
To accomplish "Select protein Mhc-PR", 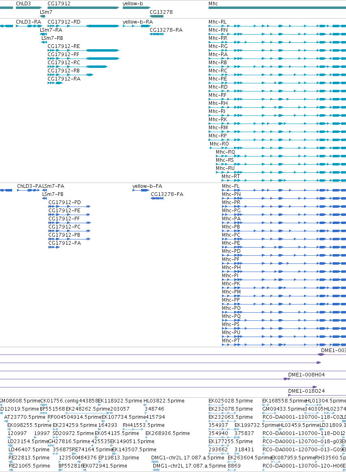I will click(x=231, y=202).
